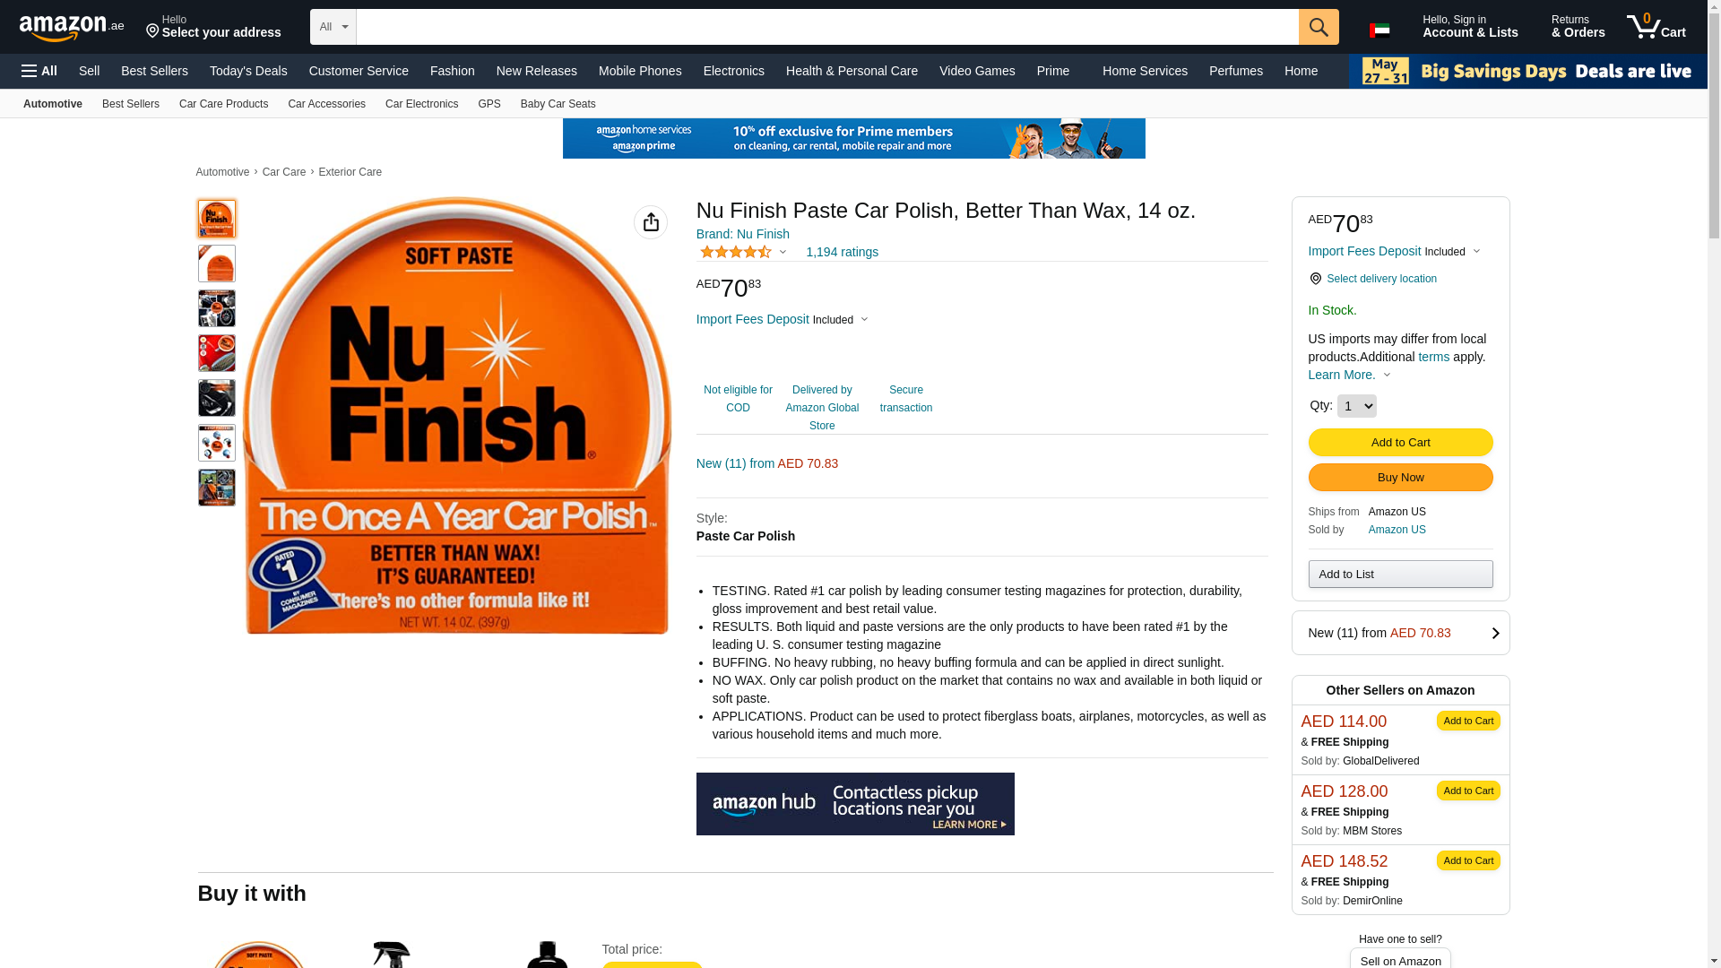1721x968 pixels.
Task: Open the shopping cart icon
Action: tap(1656, 27)
